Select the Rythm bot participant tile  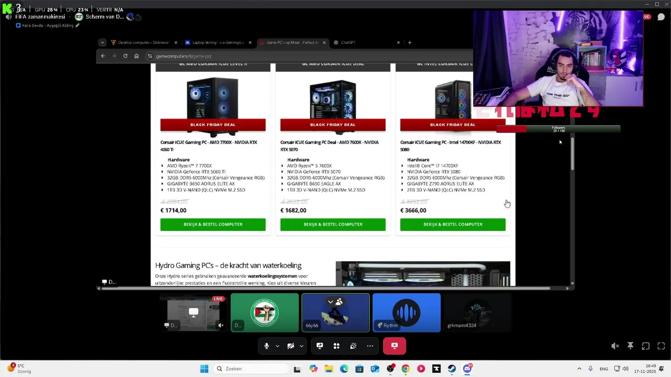click(407, 313)
